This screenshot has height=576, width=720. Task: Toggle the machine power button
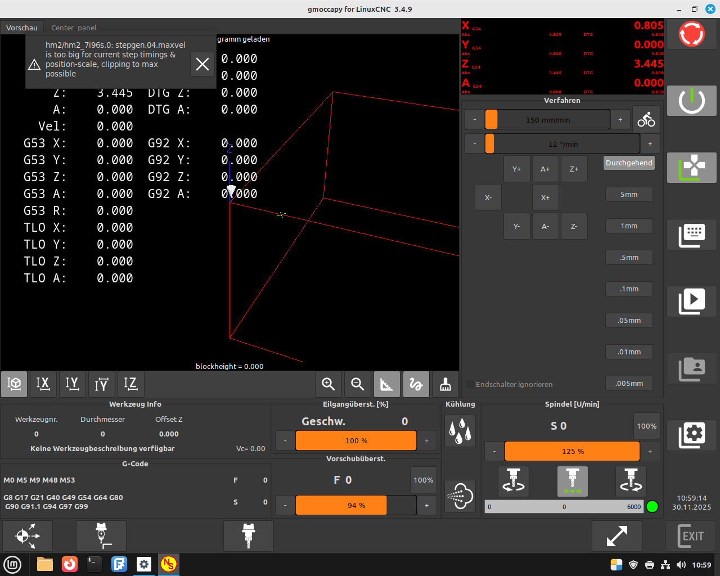691,101
